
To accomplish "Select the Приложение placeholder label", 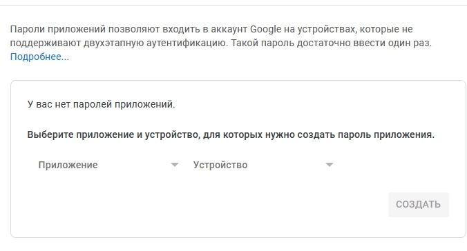I will click(x=68, y=165).
